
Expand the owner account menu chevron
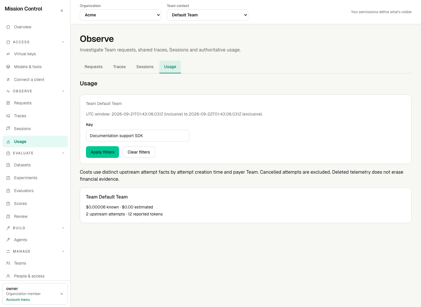pos(62,294)
